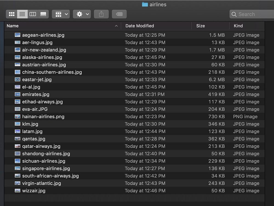Select the file name latam.jpg
This screenshot has width=274, height=206.
(32, 131)
